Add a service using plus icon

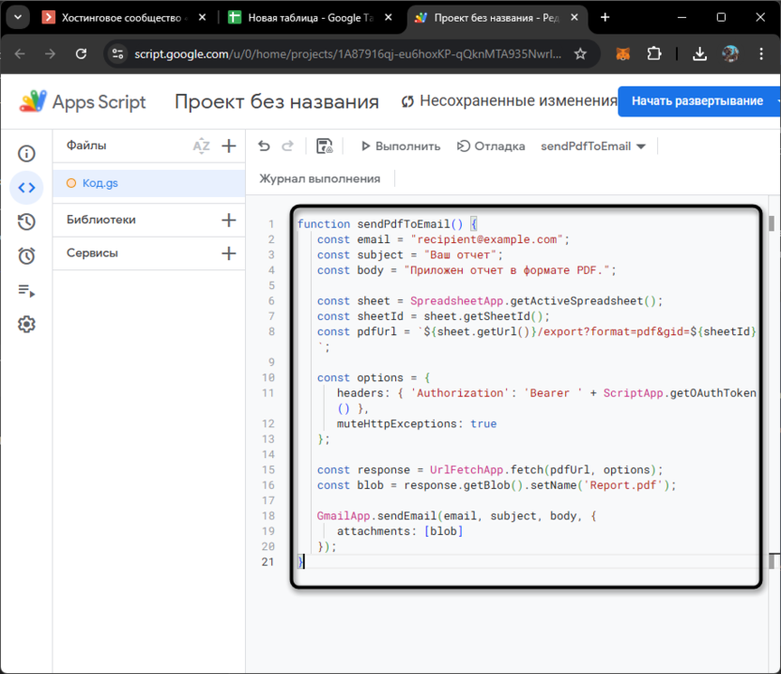228,253
